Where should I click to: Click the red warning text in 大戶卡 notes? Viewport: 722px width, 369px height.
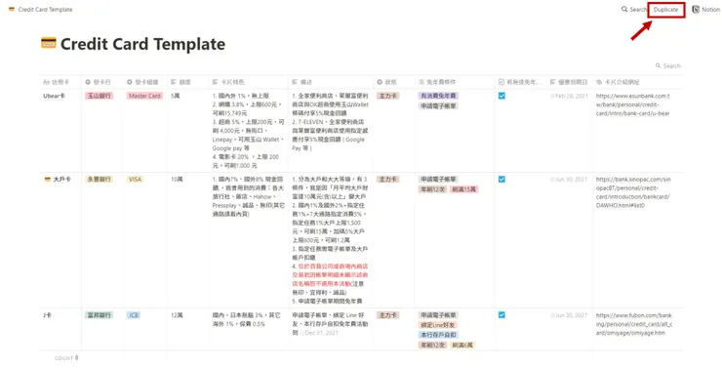[x=330, y=275]
